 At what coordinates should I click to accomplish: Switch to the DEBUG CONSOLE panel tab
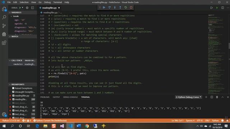(x=70, y=97)
